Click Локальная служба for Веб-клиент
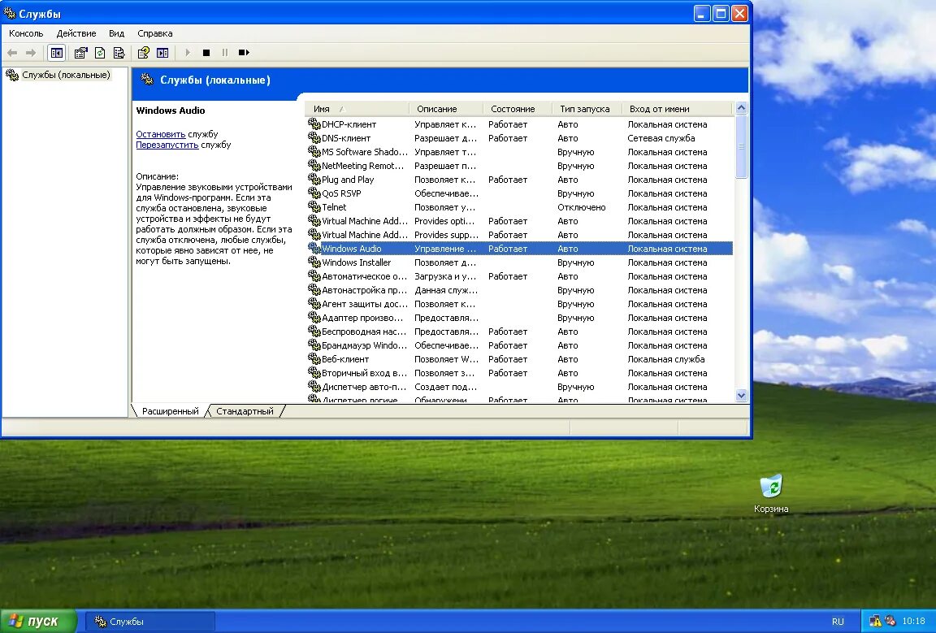The width and height of the screenshot is (936, 633). (666, 359)
